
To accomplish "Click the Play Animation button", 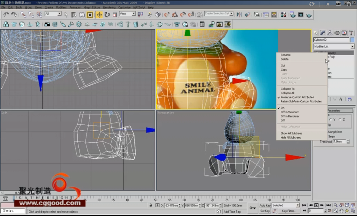I will tap(316, 205).
